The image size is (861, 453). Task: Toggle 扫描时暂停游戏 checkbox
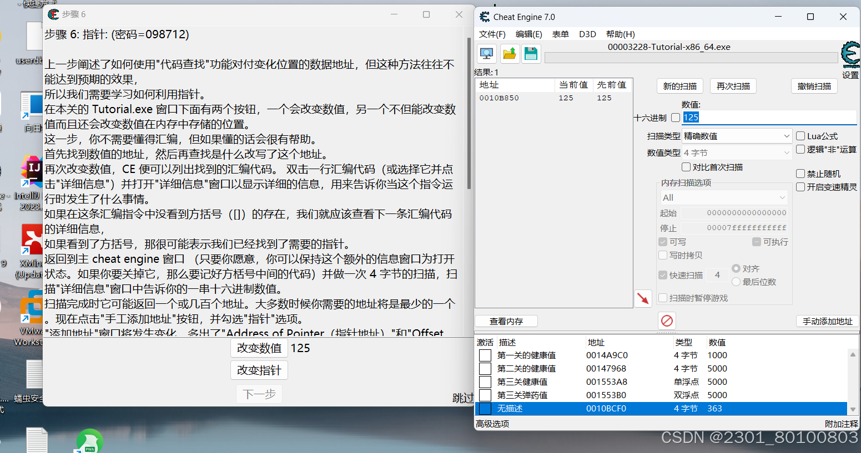pos(663,298)
